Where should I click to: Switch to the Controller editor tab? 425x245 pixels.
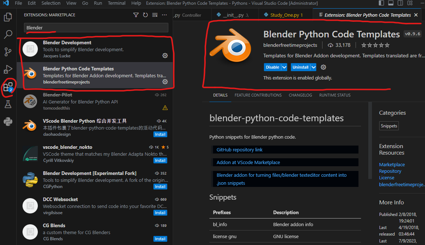click(x=192, y=15)
